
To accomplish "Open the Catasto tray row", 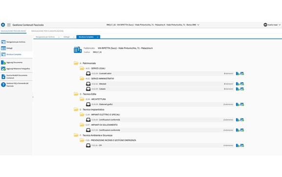I will (160, 89).
